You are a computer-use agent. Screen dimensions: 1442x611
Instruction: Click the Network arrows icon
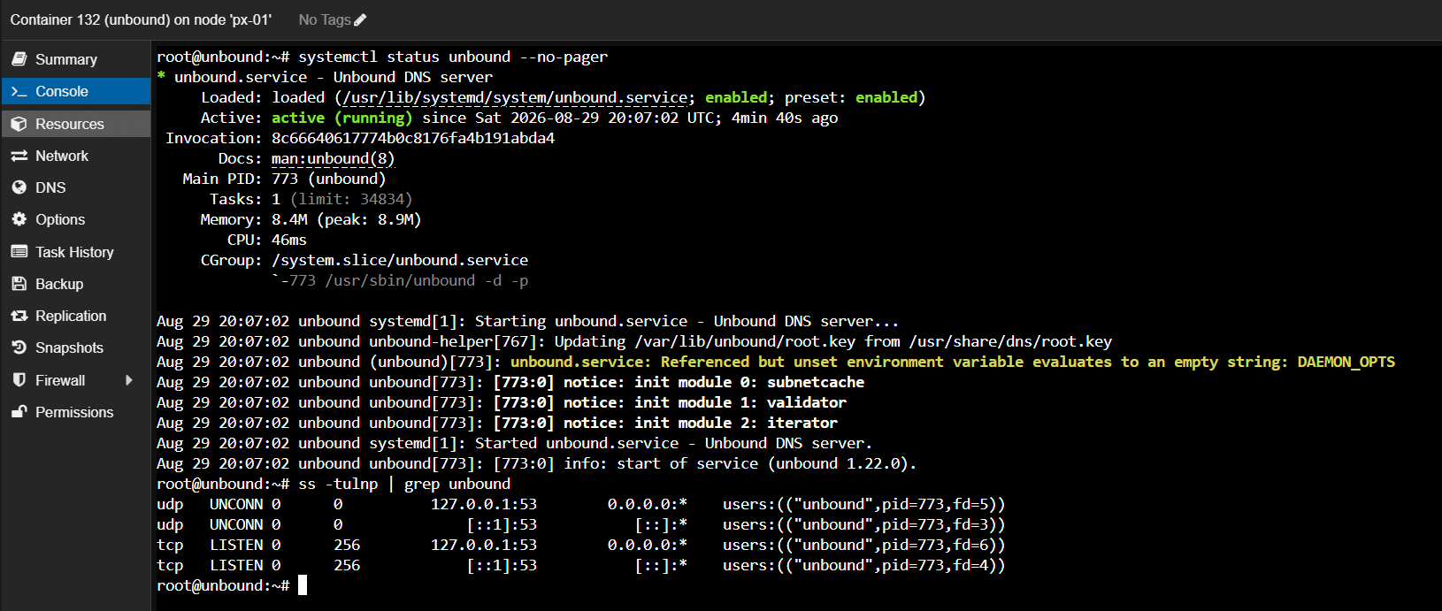tap(19, 156)
